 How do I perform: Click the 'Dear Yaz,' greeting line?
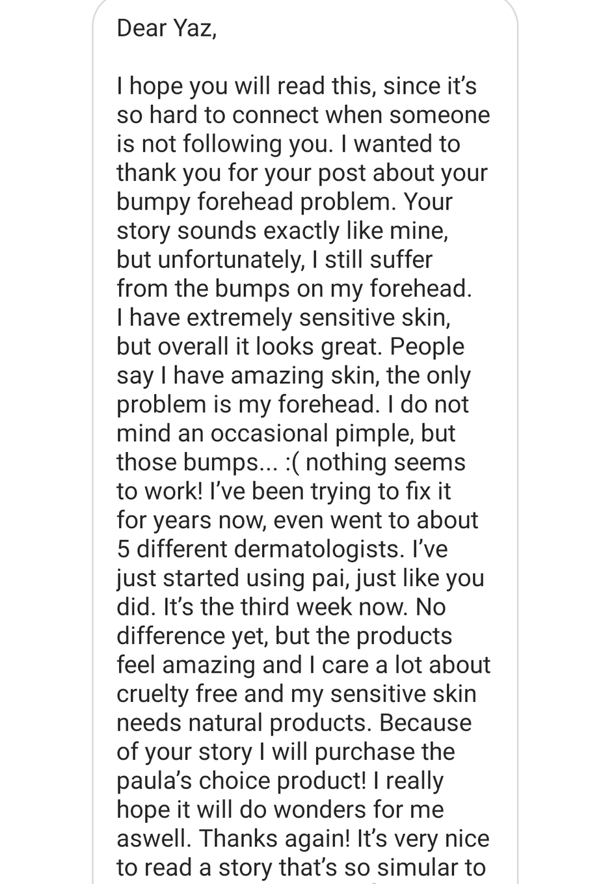point(166,29)
